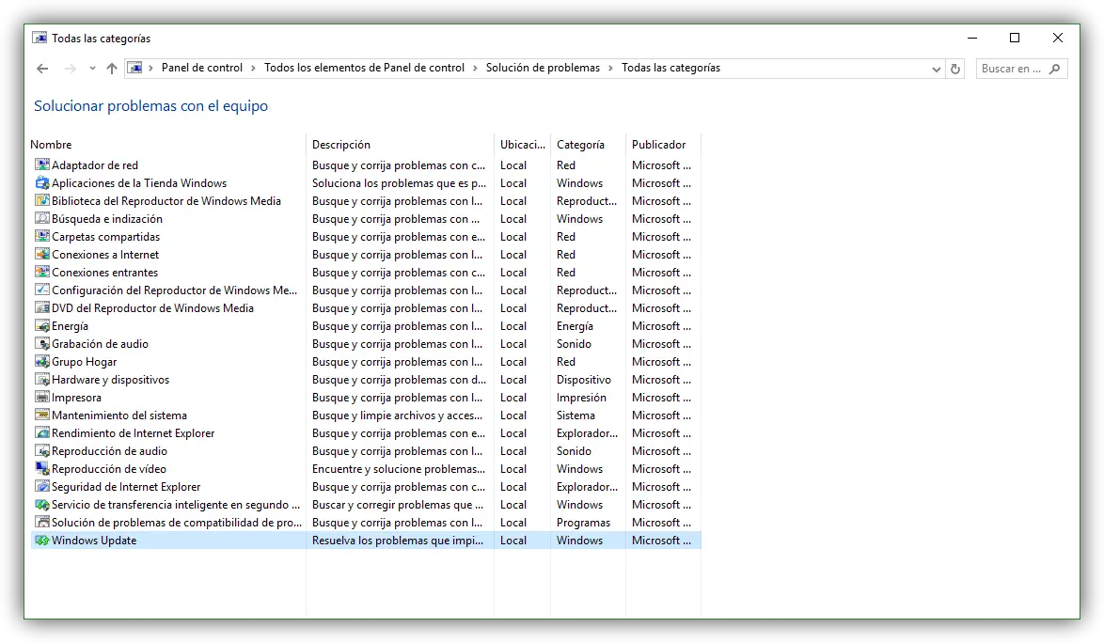Click the Solución de problemas de compatibilidad icon
1104x643 pixels.
(42, 523)
